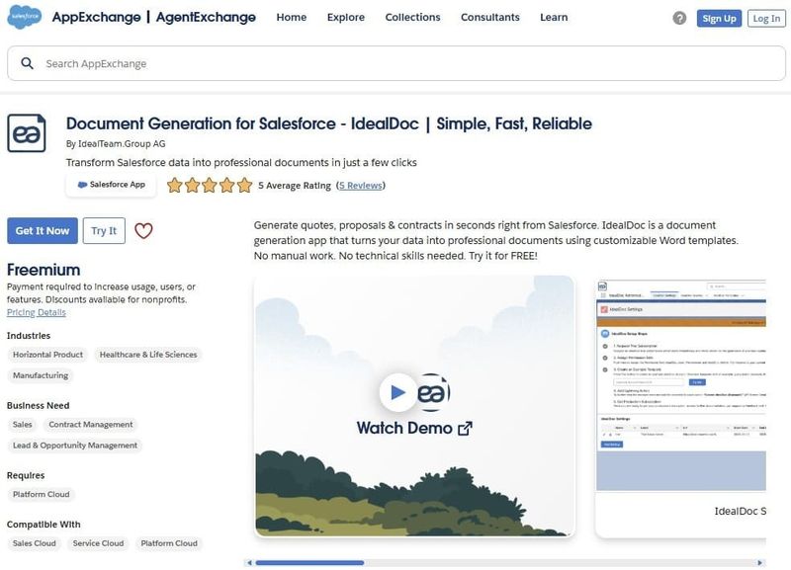Play the Watch Demo video

(x=397, y=391)
